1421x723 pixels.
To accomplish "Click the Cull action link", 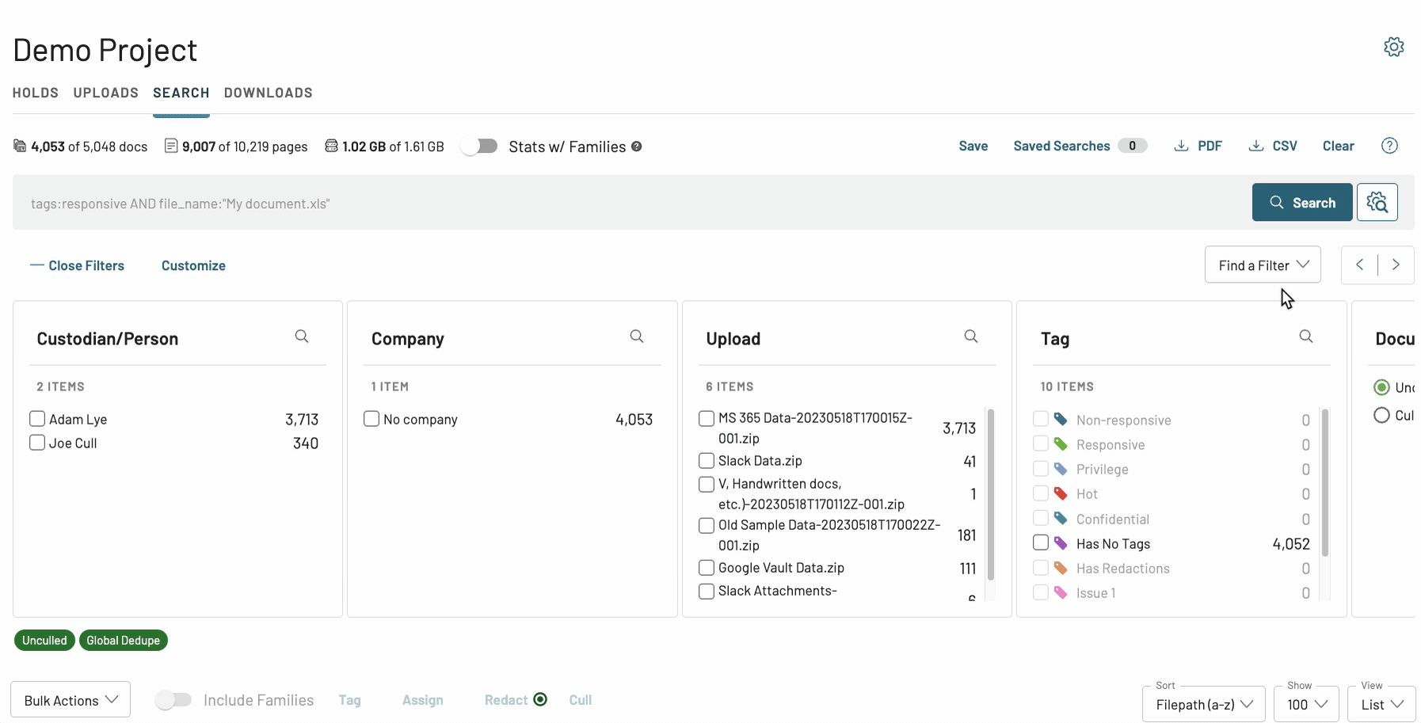I will coord(581,700).
